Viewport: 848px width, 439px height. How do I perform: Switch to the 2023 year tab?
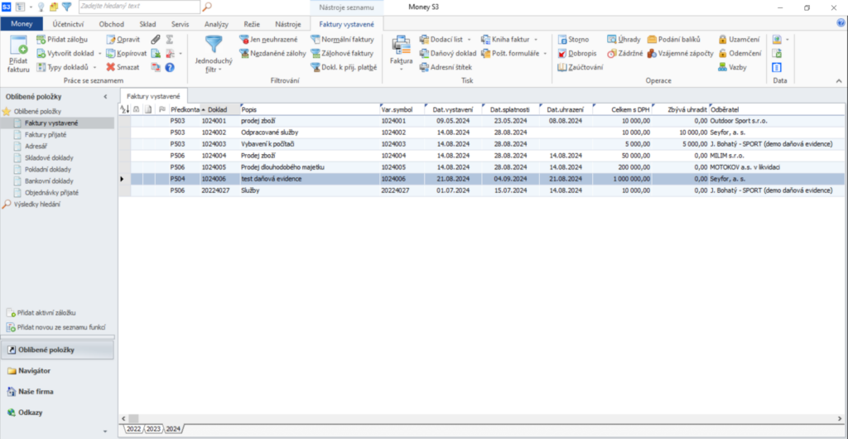[x=153, y=429]
